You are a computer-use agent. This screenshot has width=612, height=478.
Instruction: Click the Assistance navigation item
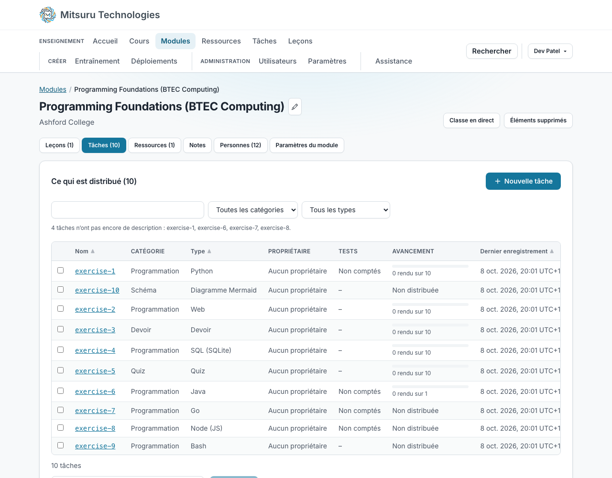[393, 61]
